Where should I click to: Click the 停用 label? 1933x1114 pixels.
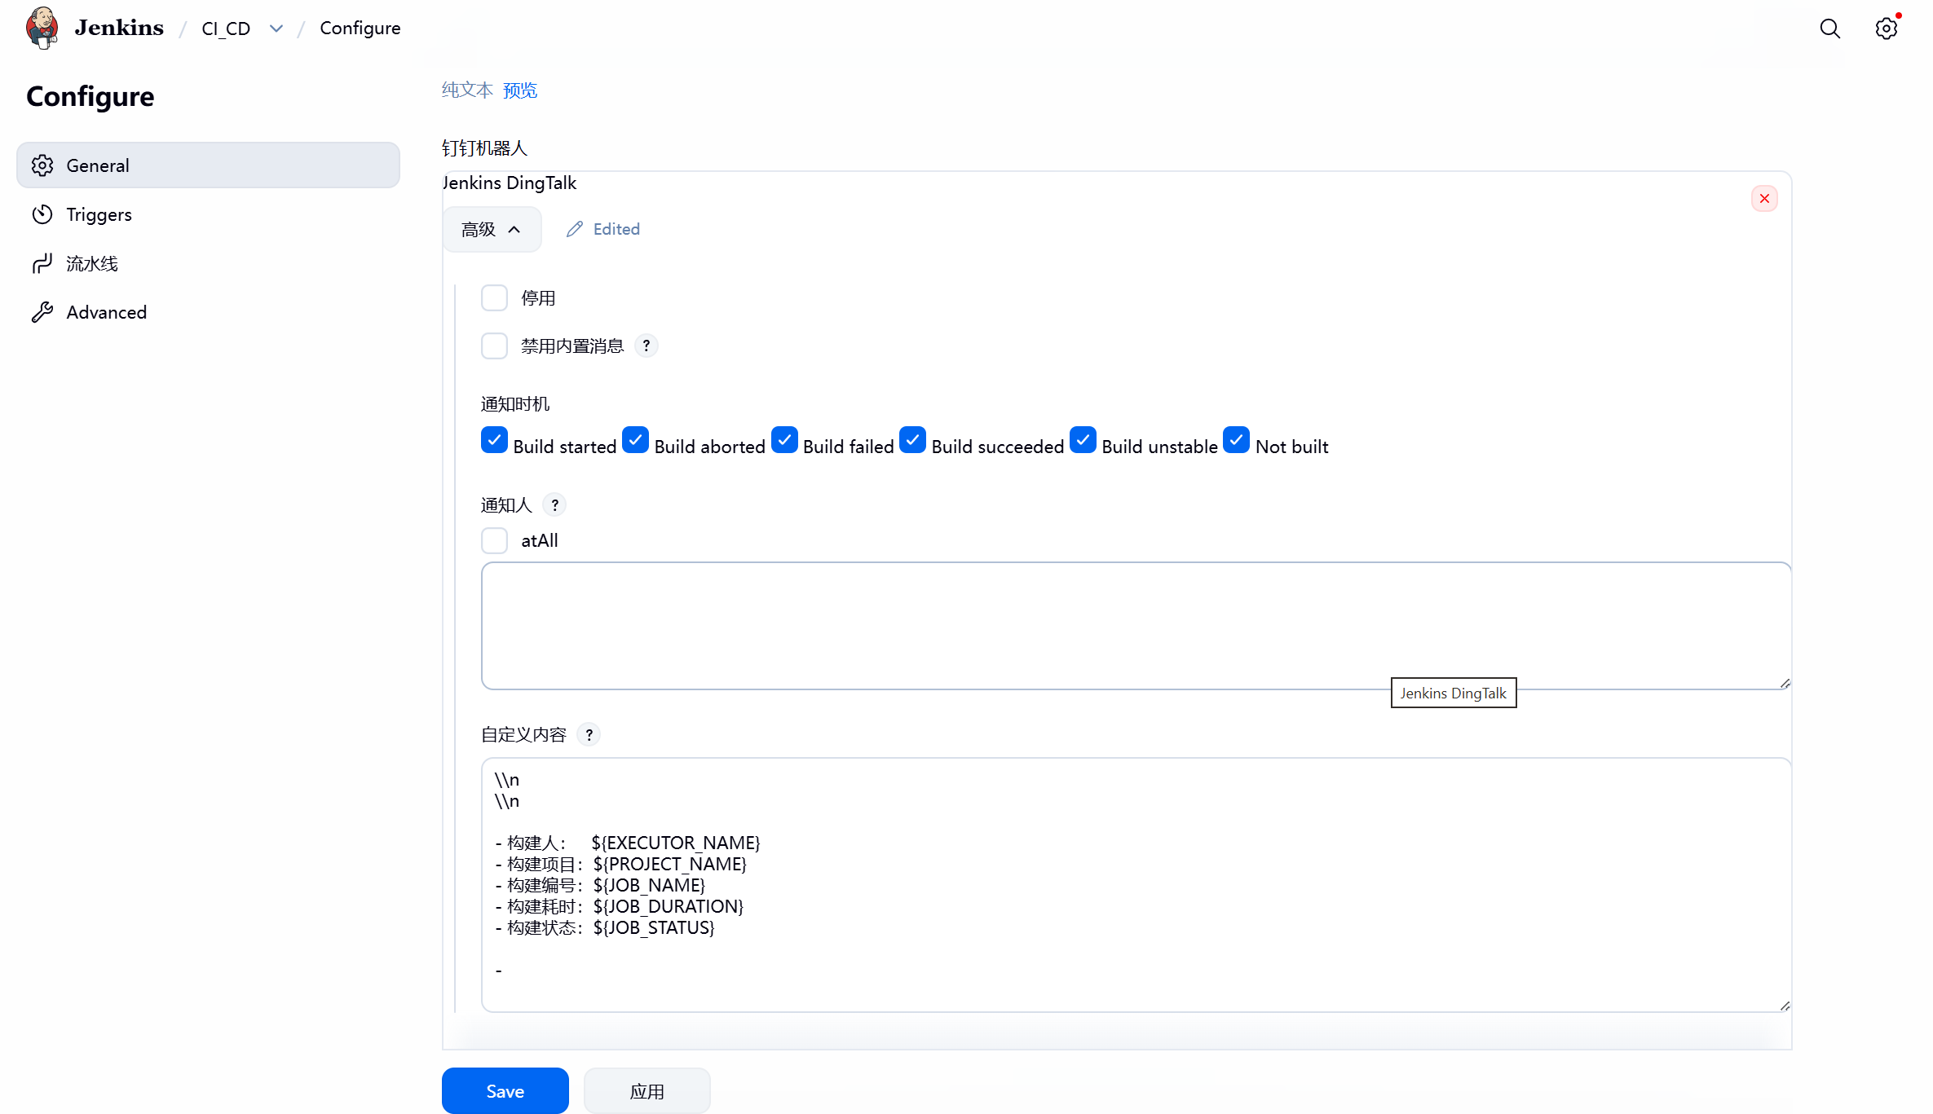[x=538, y=298]
